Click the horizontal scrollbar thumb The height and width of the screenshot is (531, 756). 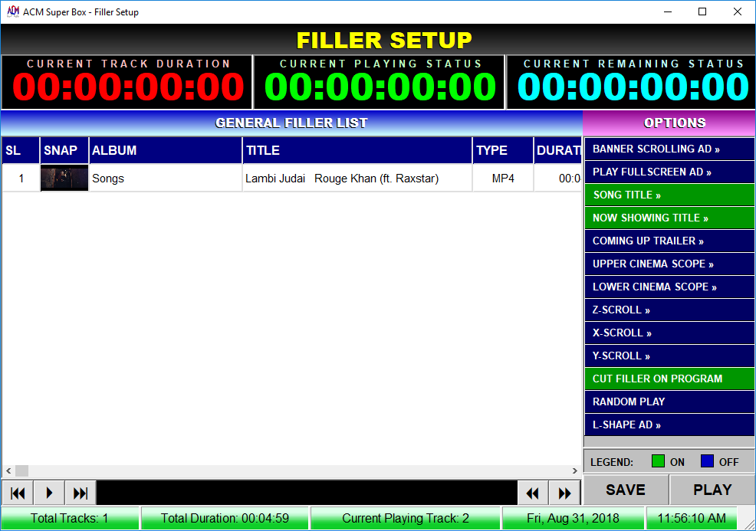(x=21, y=470)
